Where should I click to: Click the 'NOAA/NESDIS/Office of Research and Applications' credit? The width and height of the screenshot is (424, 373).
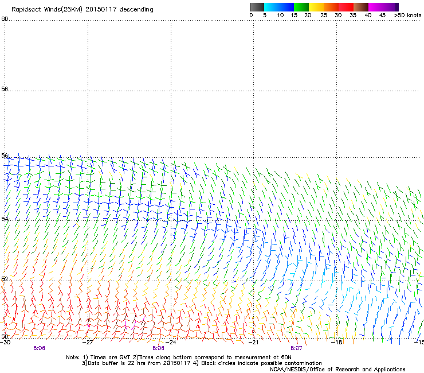(x=337, y=370)
